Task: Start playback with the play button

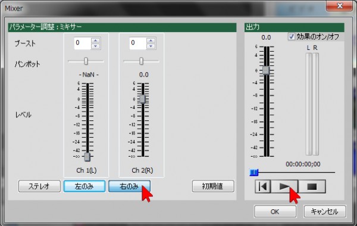Action: [284, 186]
